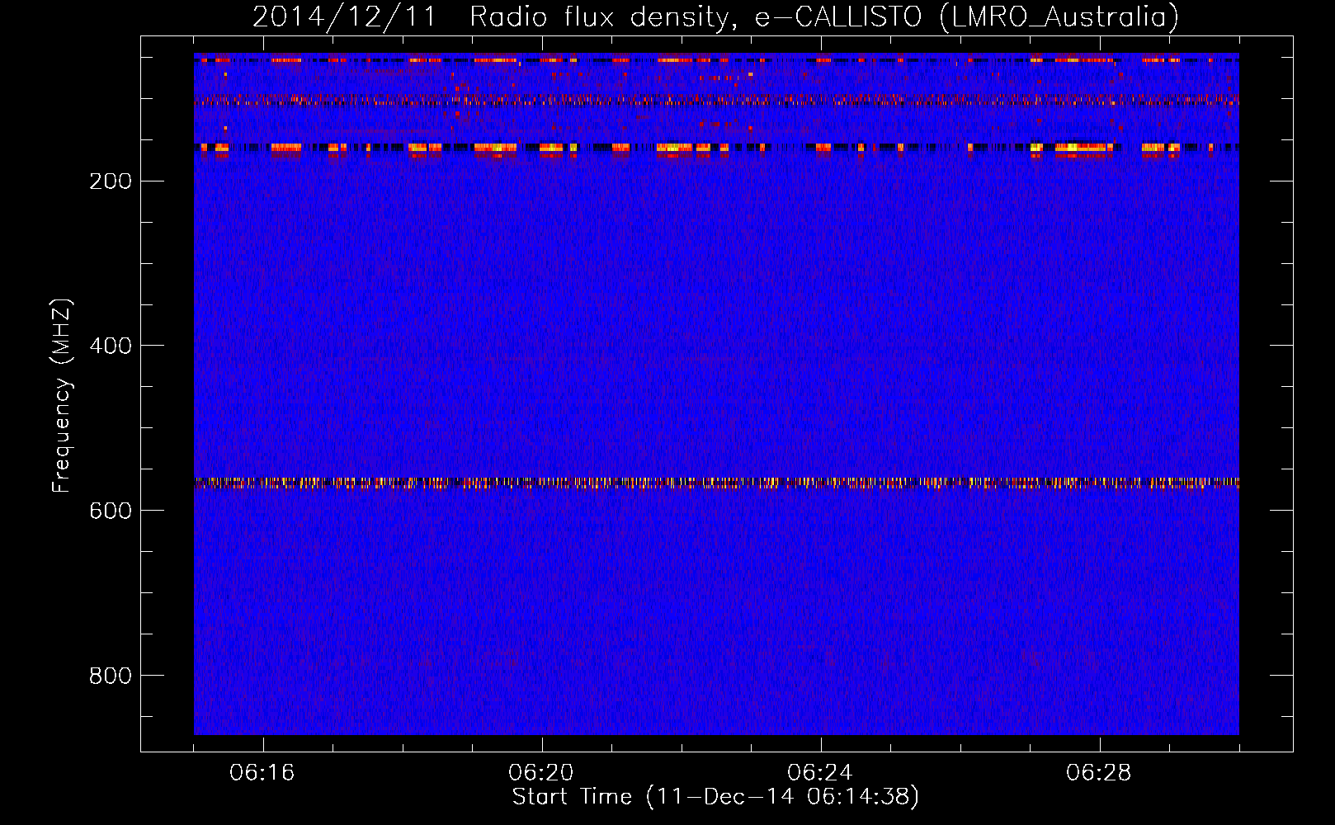Viewport: 1335px width, 825px height.
Task: Click the 600 frequency tick label
Action: click(111, 511)
